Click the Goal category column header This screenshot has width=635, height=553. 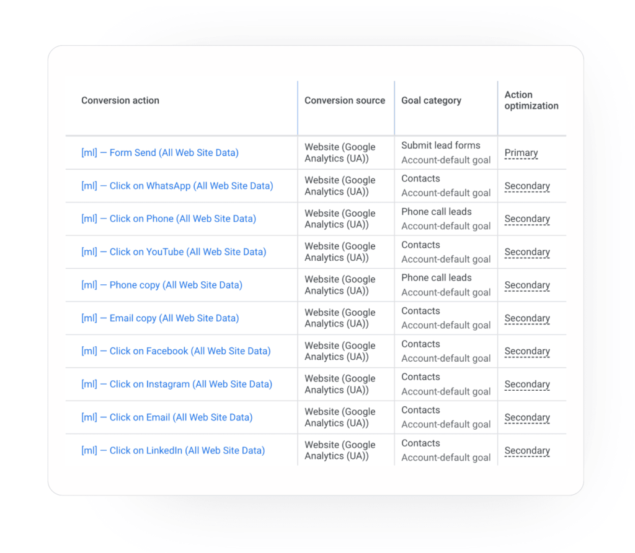click(x=431, y=100)
